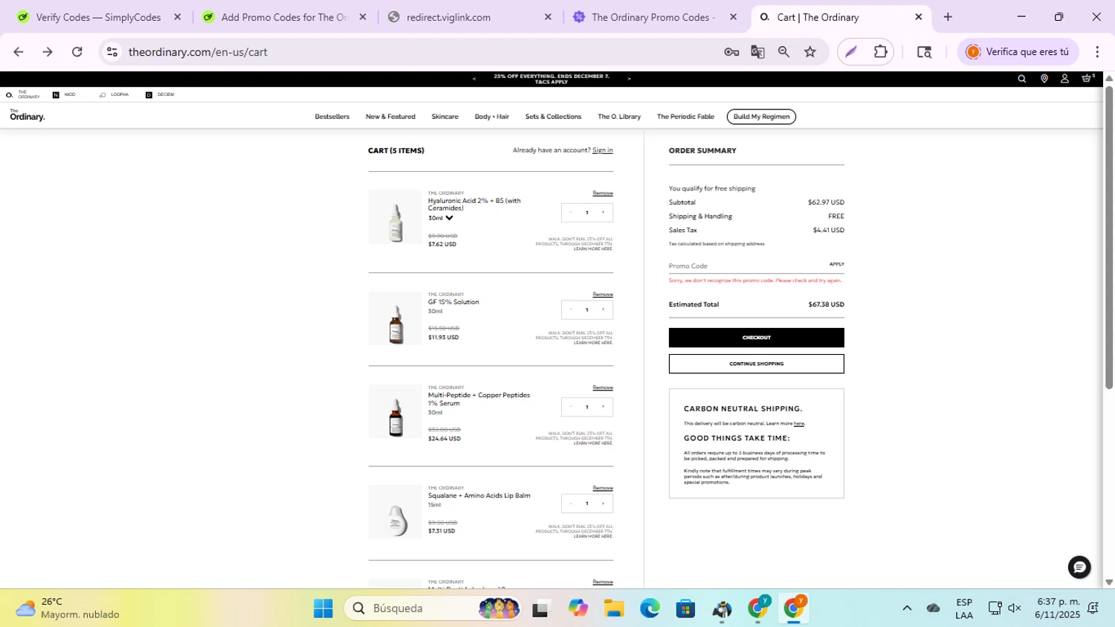The height and width of the screenshot is (627, 1115).
Task: Open the live chat bubble
Action: pyautogui.click(x=1079, y=567)
